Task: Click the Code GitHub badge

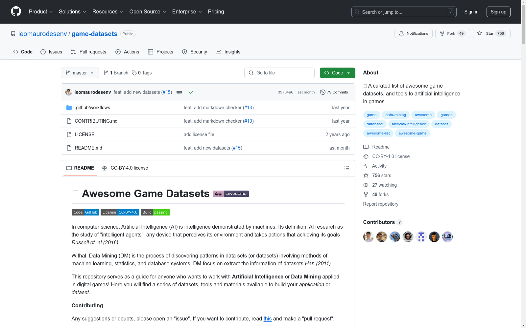Action: pos(85,212)
